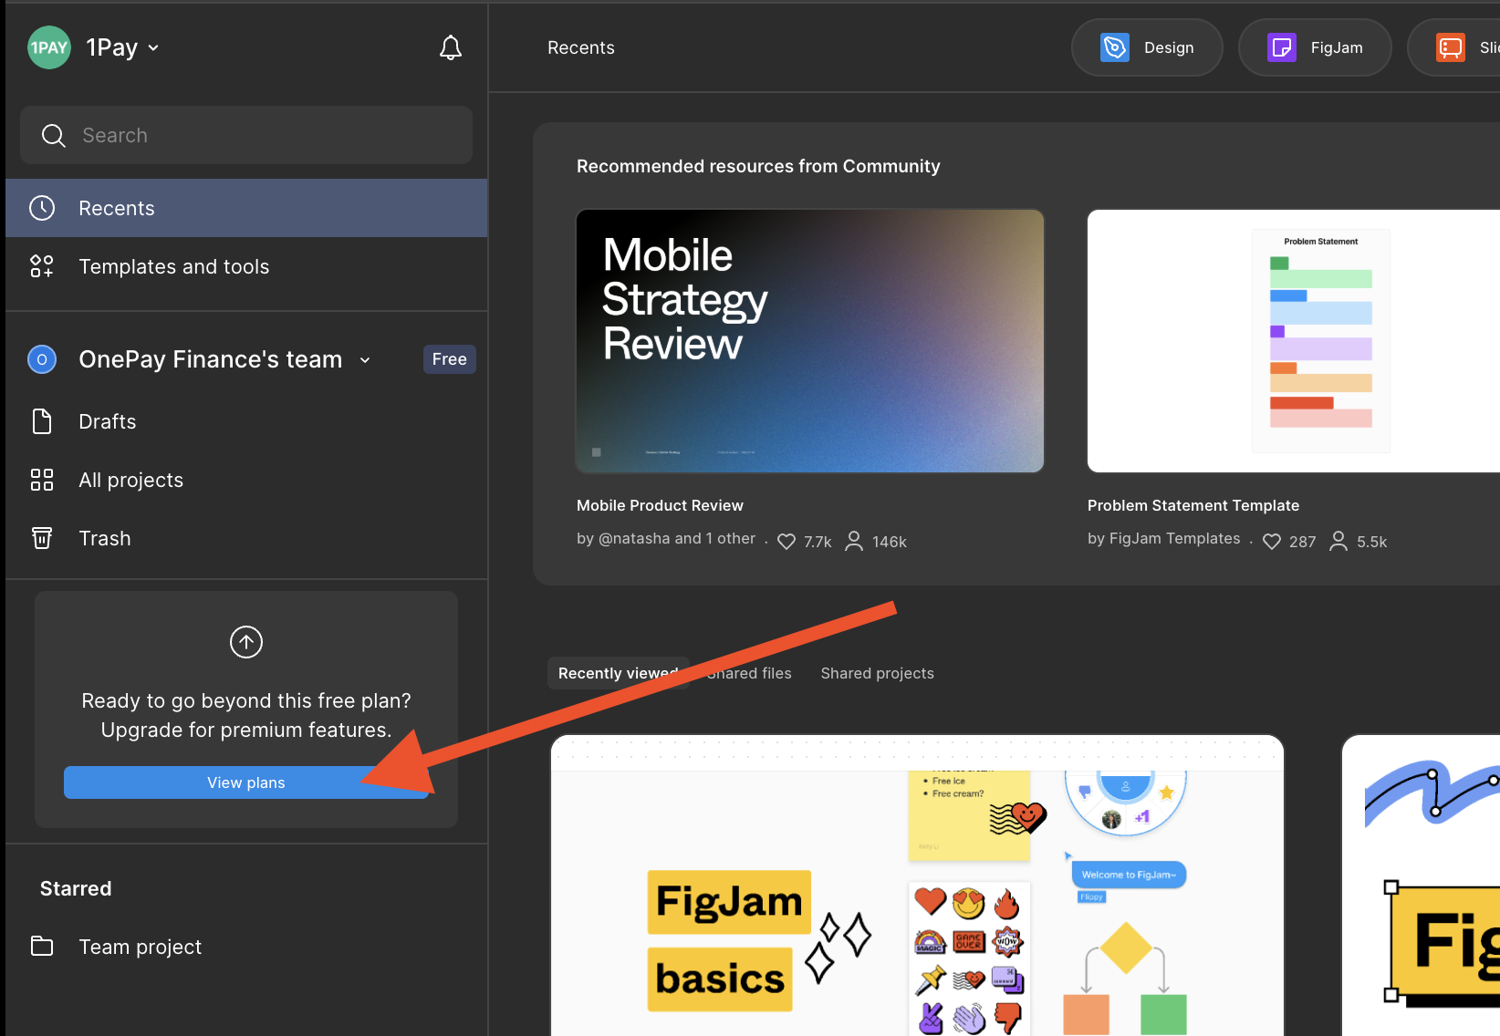Open Drafts in the sidebar
This screenshot has height=1036, width=1500.
click(x=246, y=421)
